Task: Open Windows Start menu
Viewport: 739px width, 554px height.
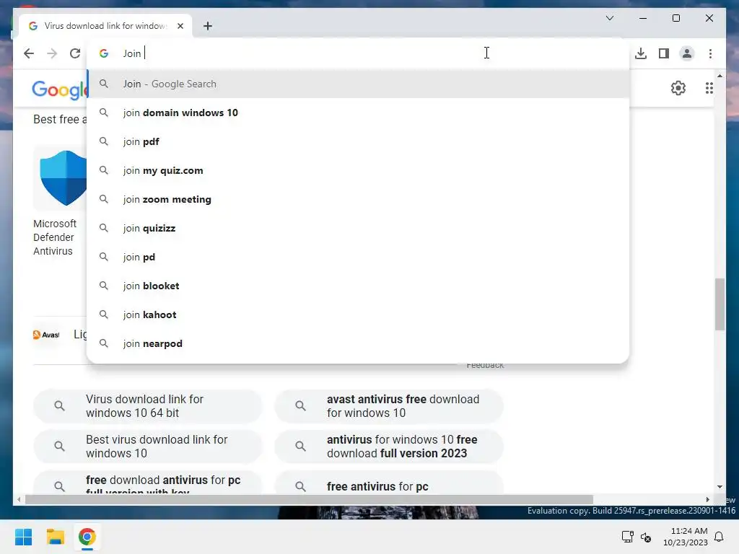Action: (x=23, y=537)
